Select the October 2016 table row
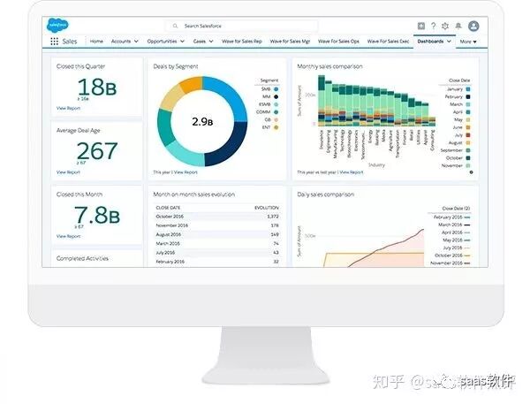 coord(217,217)
